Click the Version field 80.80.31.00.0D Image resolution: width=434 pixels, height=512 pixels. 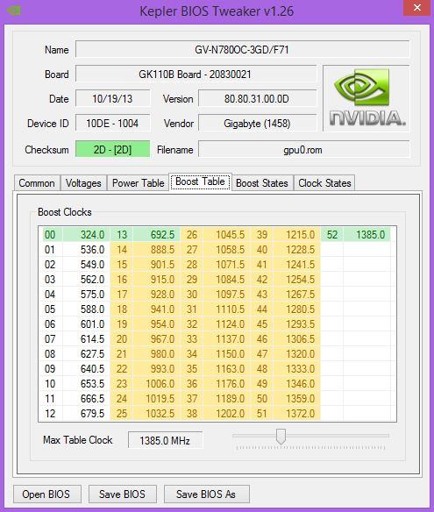pos(257,98)
